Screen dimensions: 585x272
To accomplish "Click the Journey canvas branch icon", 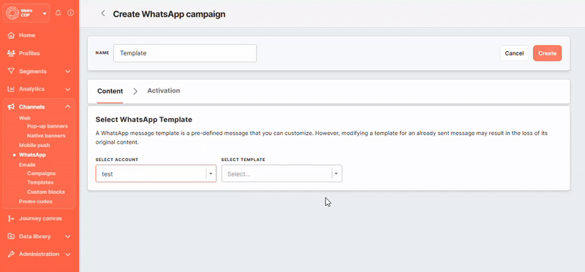I will (11, 219).
